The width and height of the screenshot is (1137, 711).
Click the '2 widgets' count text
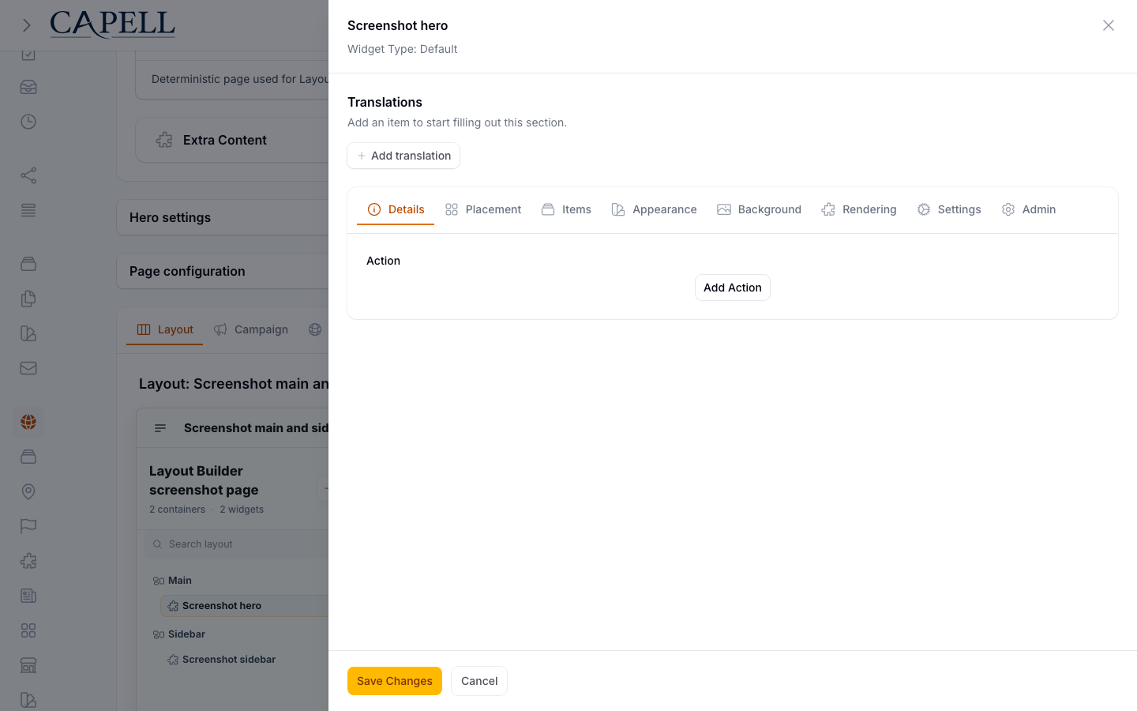click(x=242, y=510)
